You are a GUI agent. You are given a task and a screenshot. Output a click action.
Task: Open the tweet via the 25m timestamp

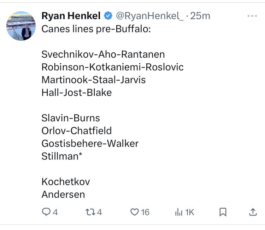[x=200, y=16]
